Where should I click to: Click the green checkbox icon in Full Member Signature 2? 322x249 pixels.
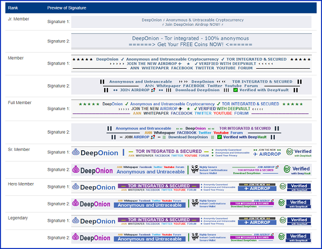(x=219, y=137)
